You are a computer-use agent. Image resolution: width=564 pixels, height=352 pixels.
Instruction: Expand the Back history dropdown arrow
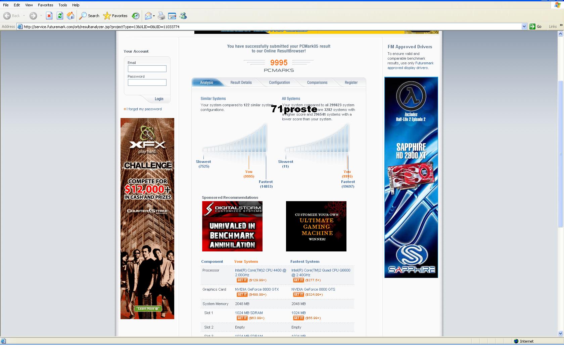[24, 16]
